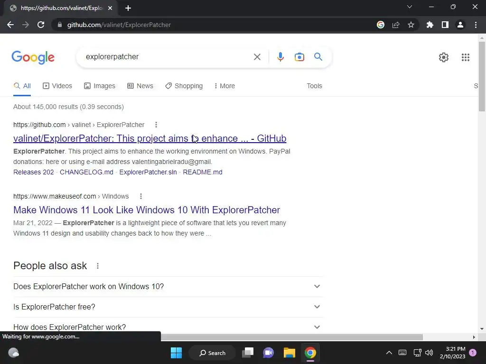Open the Windows Start menu
Image resolution: width=486 pixels, height=364 pixels.
click(x=177, y=353)
